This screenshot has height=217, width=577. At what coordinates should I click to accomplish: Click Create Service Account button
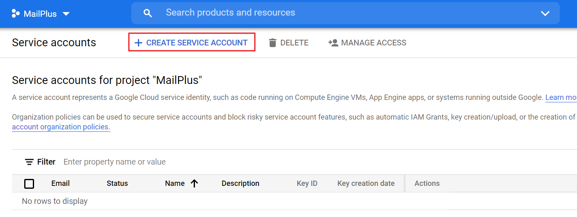(x=192, y=43)
